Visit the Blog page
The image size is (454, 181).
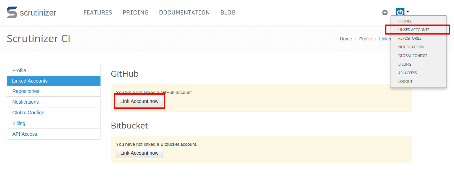[228, 12]
